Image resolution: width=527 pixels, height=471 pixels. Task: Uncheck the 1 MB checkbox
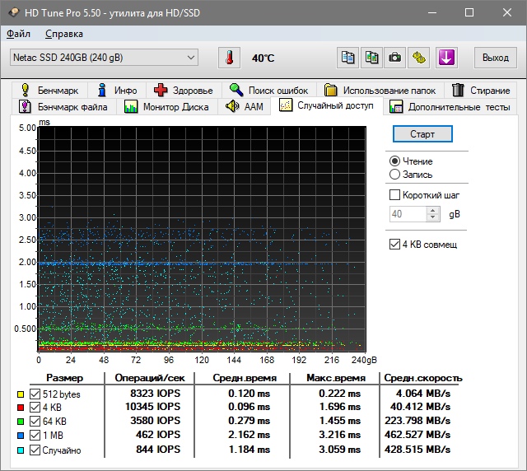tap(35, 436)
